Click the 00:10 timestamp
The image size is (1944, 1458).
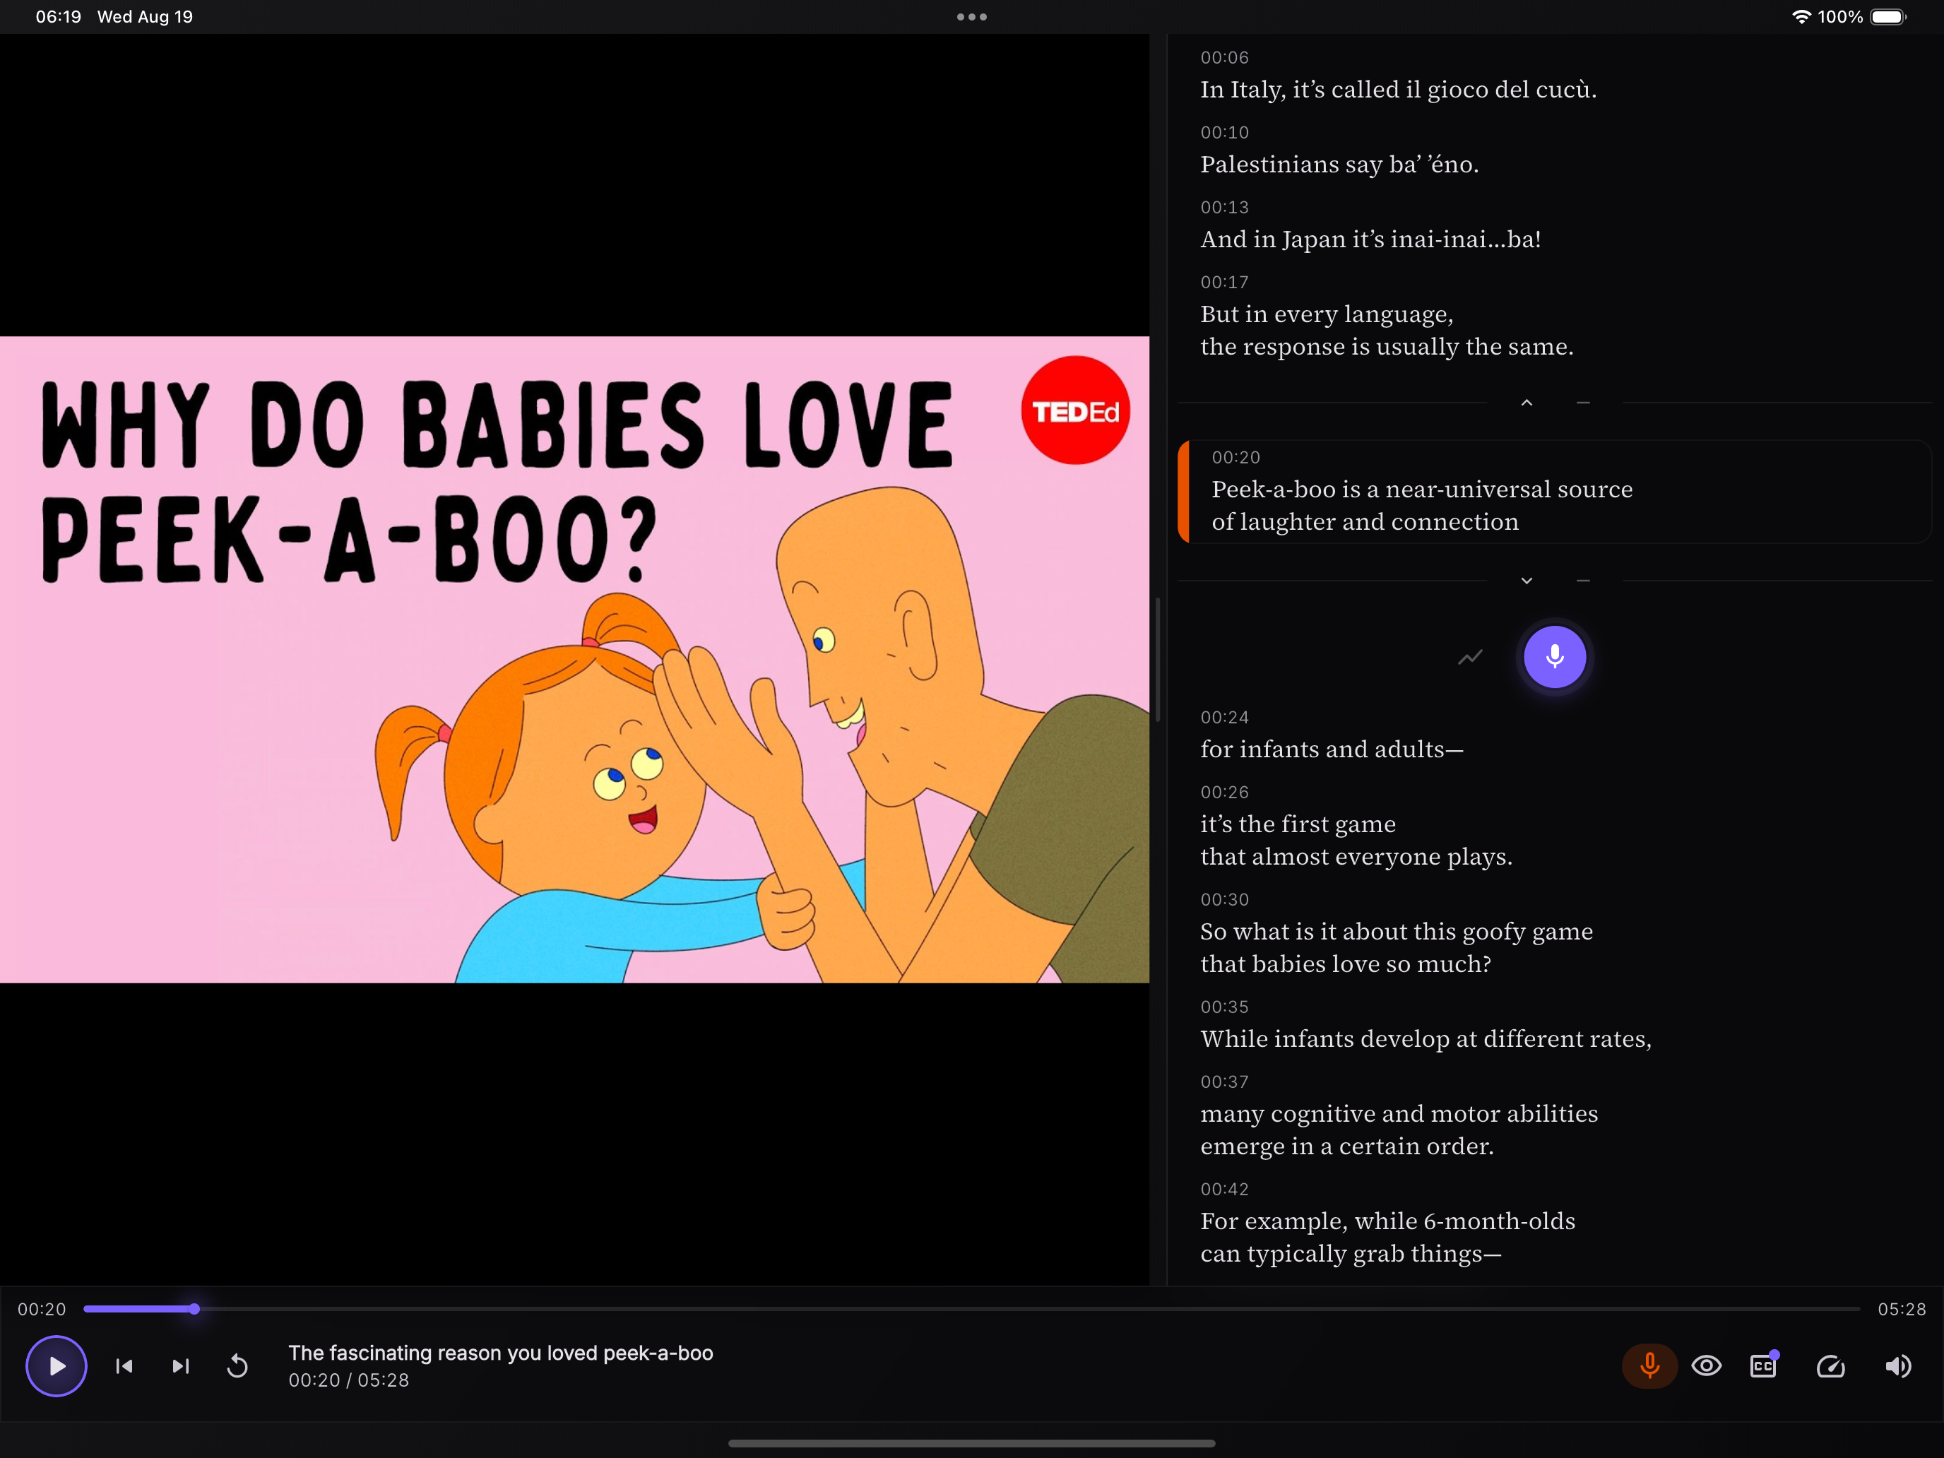click(x=1224, y=132)
